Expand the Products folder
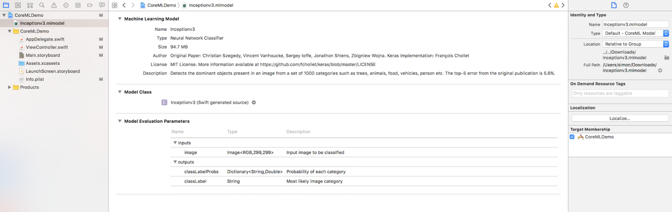The image size is (672, 212). coord(10,87)
